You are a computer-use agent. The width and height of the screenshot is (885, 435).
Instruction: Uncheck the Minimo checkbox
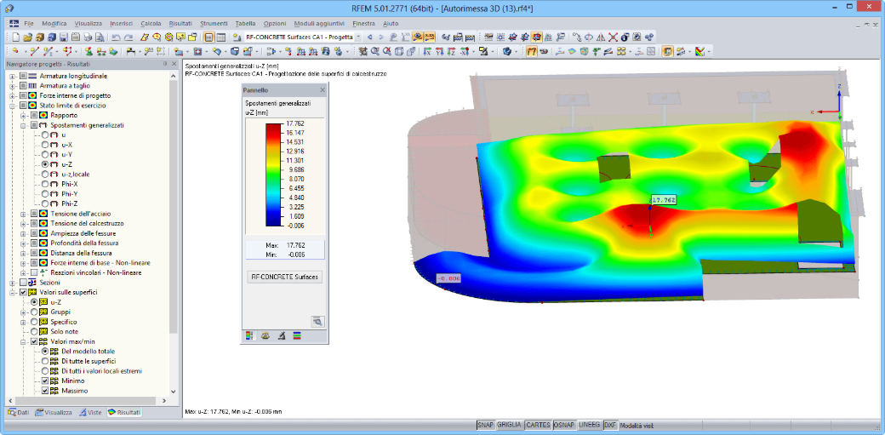pyautogui.click(x=45, y=381)
